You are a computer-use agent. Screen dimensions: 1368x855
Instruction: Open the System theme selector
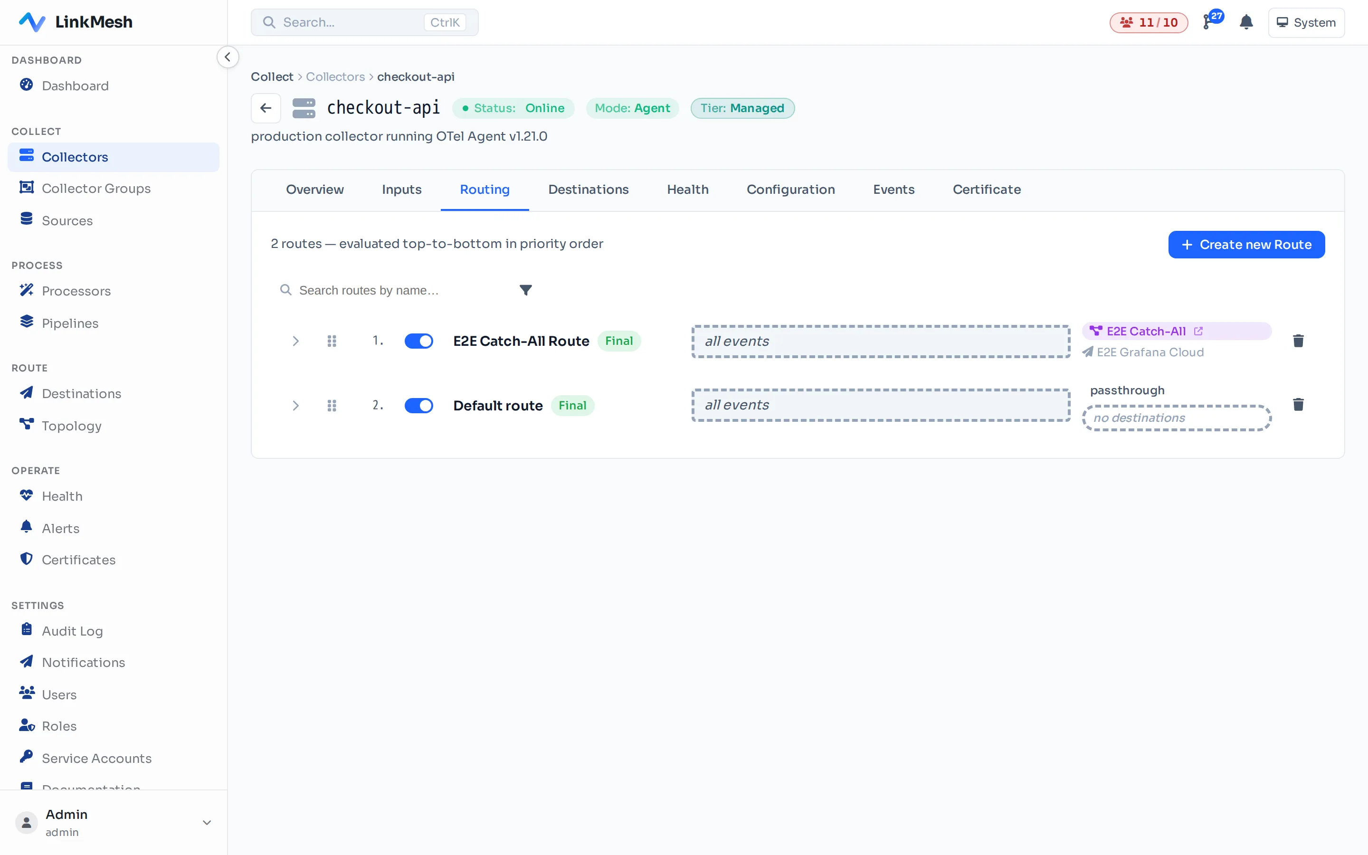point(1306,23)
